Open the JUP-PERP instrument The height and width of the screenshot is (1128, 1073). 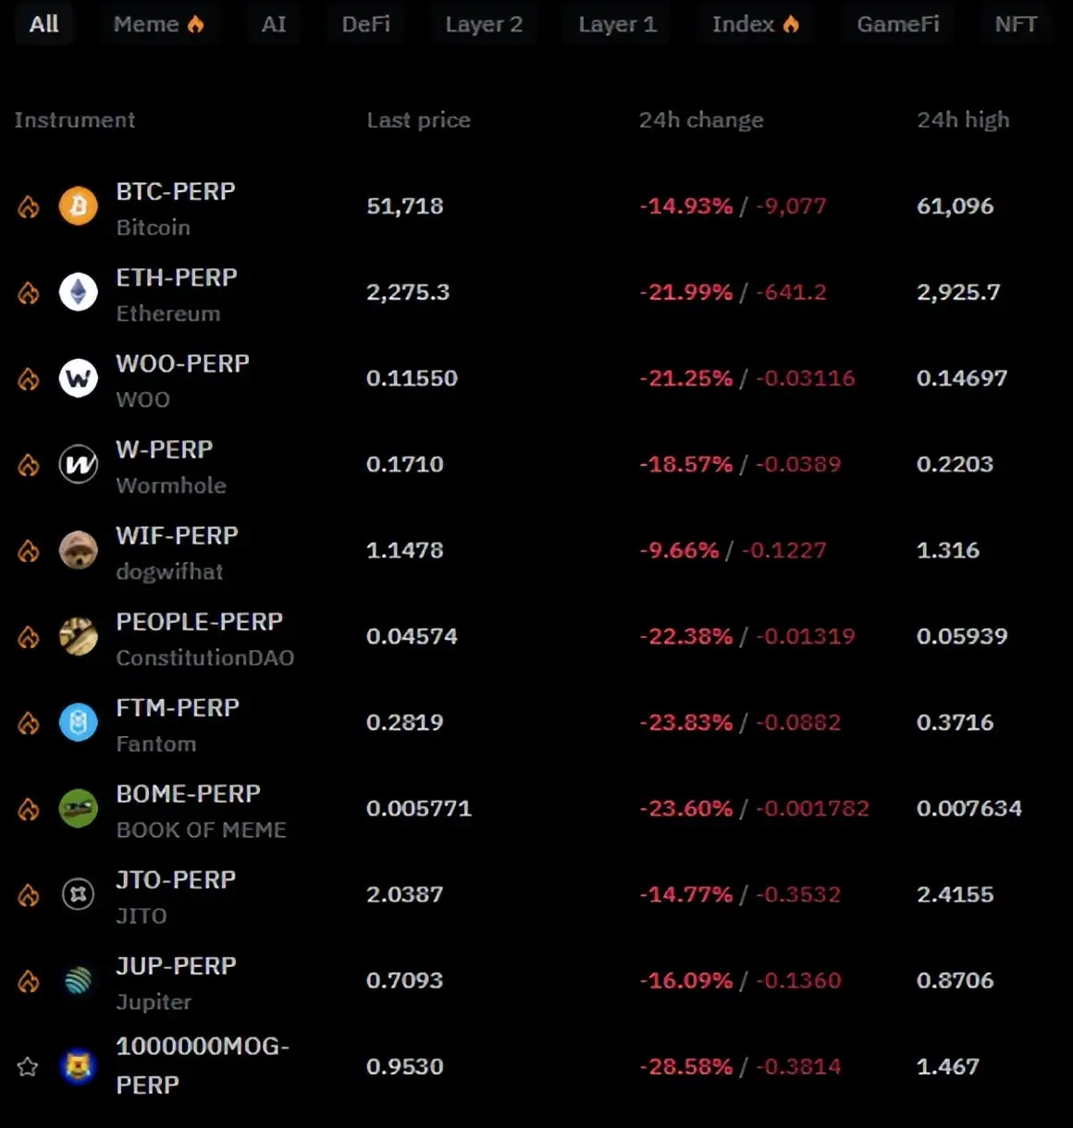tap(176, 965)
